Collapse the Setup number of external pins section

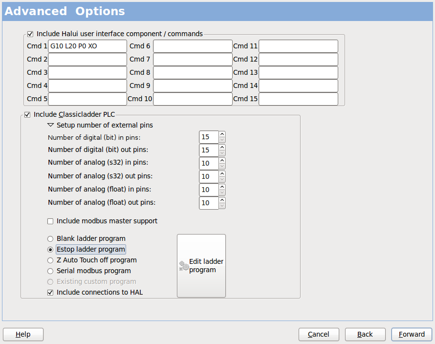(50, 125)
